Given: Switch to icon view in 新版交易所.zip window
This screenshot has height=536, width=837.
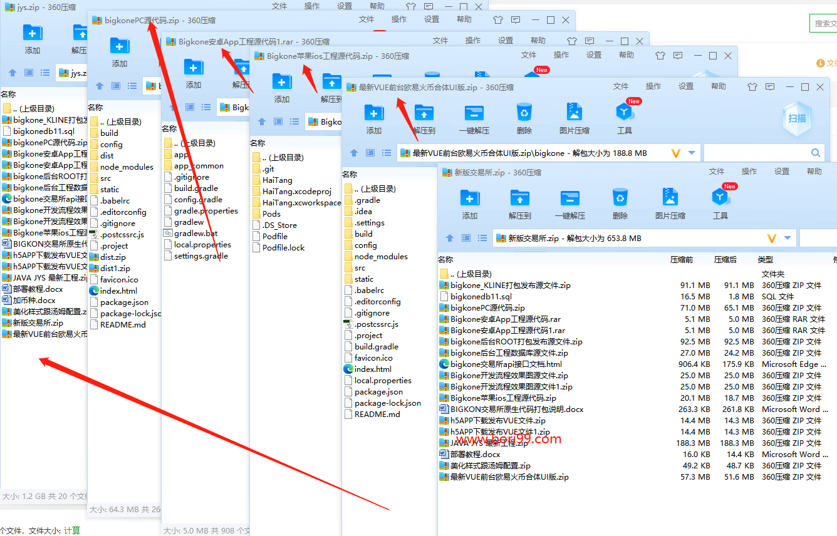Looking at the screenshot, I should coord(466,239).
